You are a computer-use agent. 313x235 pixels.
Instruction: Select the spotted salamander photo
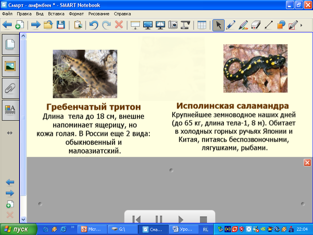255,68
